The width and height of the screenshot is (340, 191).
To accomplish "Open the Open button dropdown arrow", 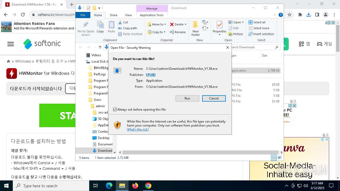I will point(243,22).
